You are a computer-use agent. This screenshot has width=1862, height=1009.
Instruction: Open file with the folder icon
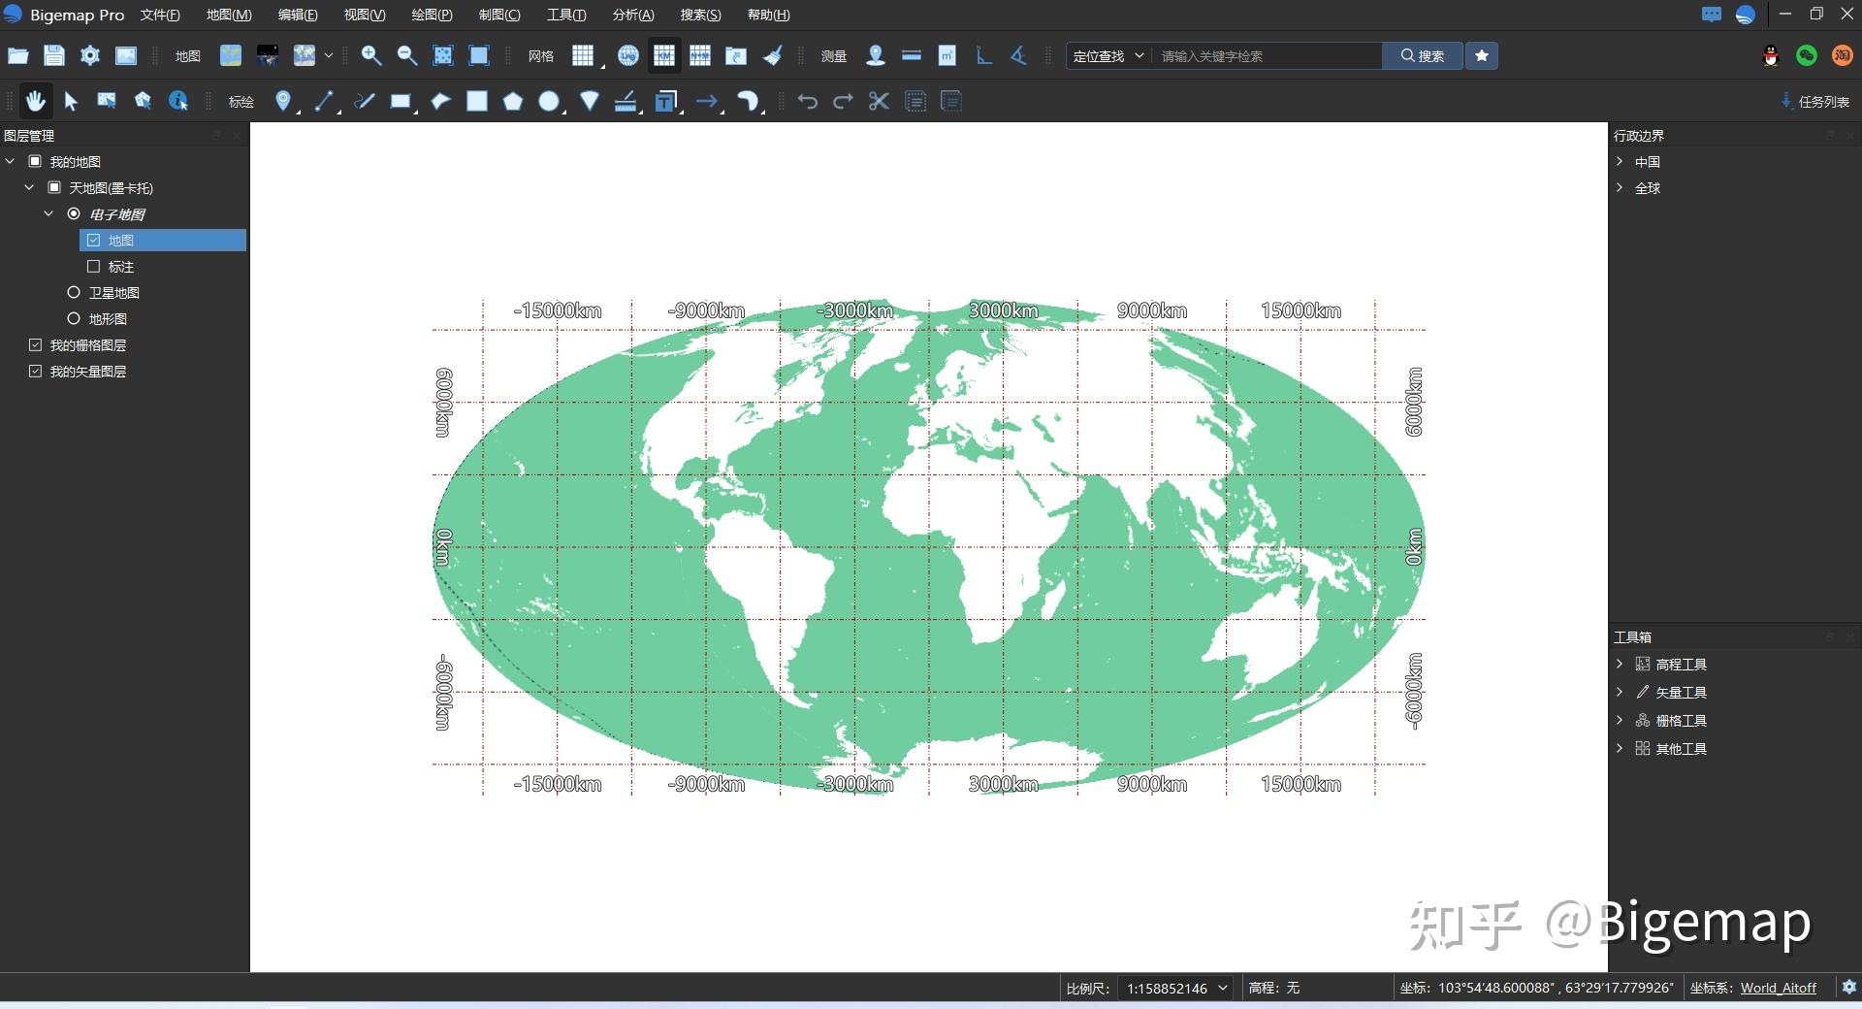click(18, 55)
